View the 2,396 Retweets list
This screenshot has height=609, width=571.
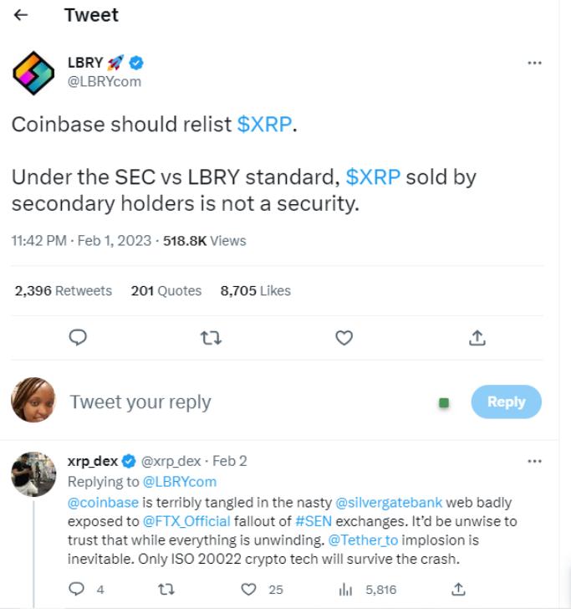[x=64, y=291]
